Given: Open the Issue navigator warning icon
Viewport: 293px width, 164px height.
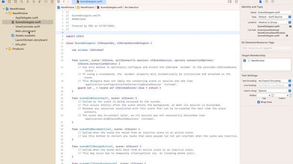Looking at the screenshot, I should (x=27, y=1).
